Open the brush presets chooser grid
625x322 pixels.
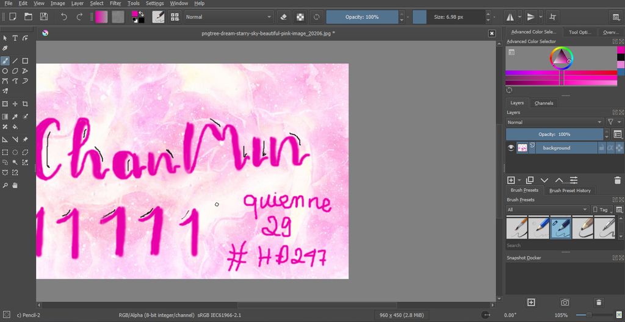pyautogui.click(x=174, y=16)
